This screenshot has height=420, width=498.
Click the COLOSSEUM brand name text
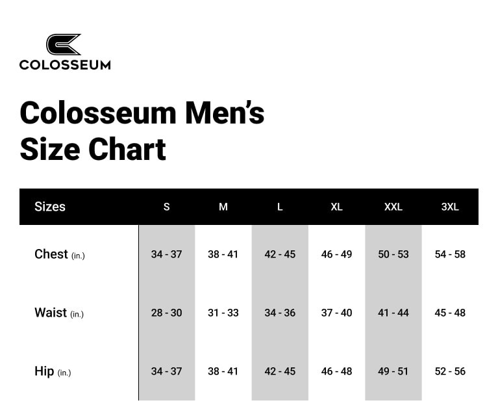click(x=65, y=64)
